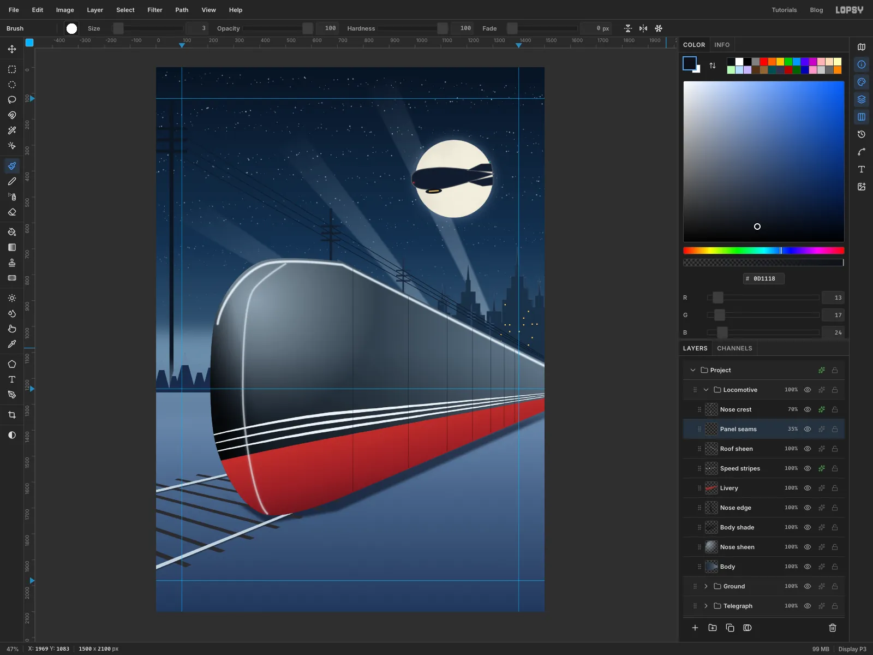The width and height of the screenshot is (873, 655).
Task: Open the Filter menu
Action: click(x=155, y=10)
